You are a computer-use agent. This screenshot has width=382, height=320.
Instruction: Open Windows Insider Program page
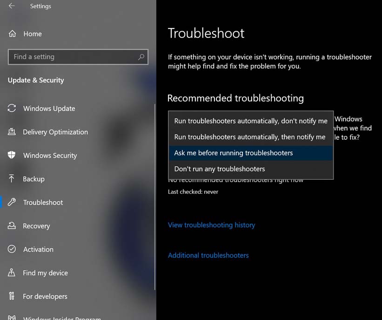62,318
